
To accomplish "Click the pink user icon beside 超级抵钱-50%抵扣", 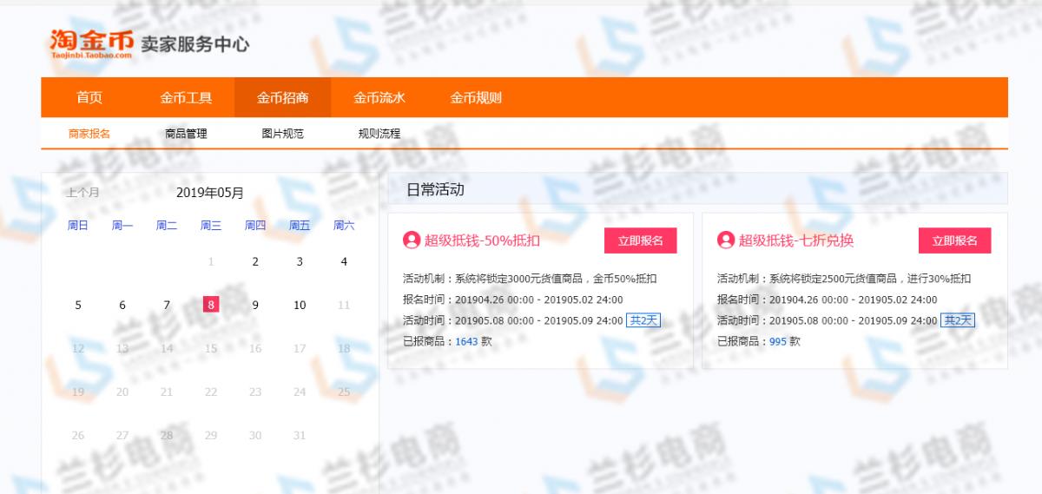I will pyautogui.click(x=412, y=240).
